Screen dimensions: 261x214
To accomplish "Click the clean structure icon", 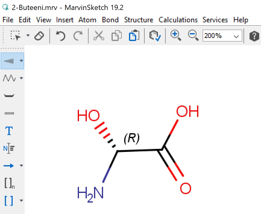I will tap(155, 36).
